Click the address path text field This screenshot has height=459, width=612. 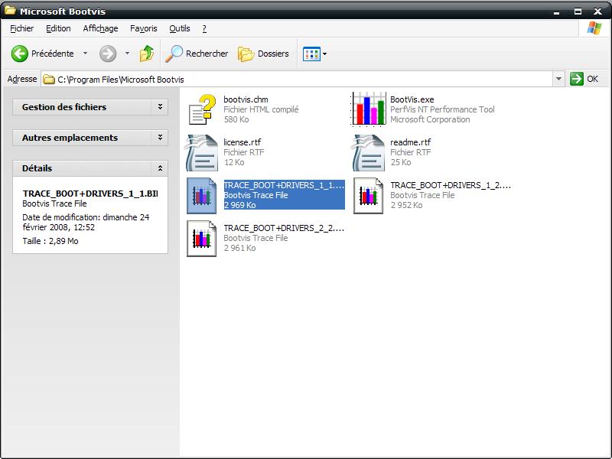297,80
